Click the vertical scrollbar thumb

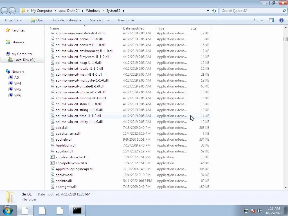tap(285, 39)
